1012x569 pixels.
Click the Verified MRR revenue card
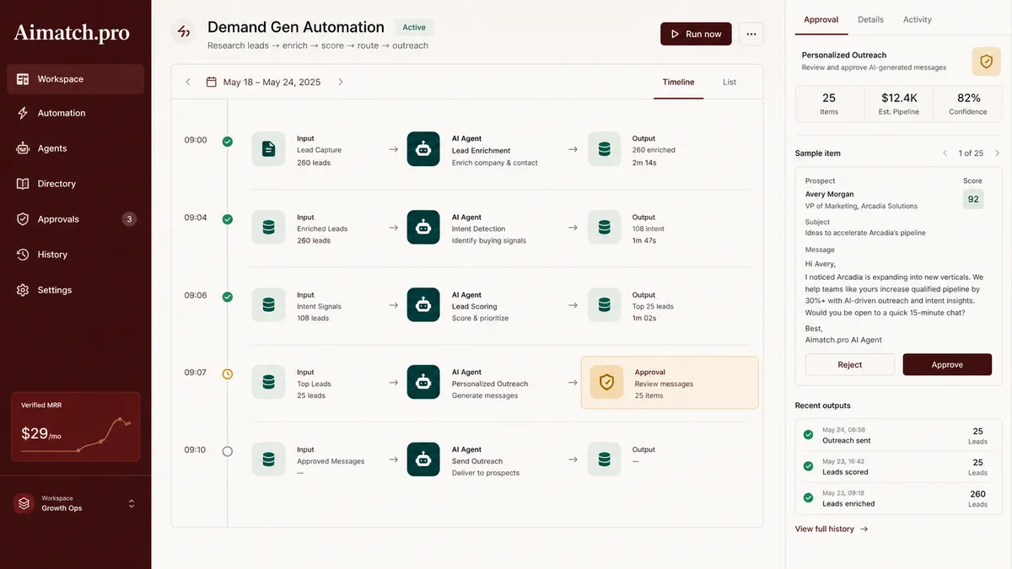[75, 427]
